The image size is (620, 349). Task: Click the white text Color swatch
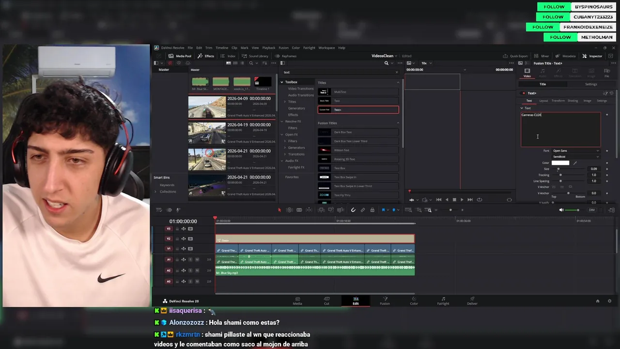click(560, 163)
